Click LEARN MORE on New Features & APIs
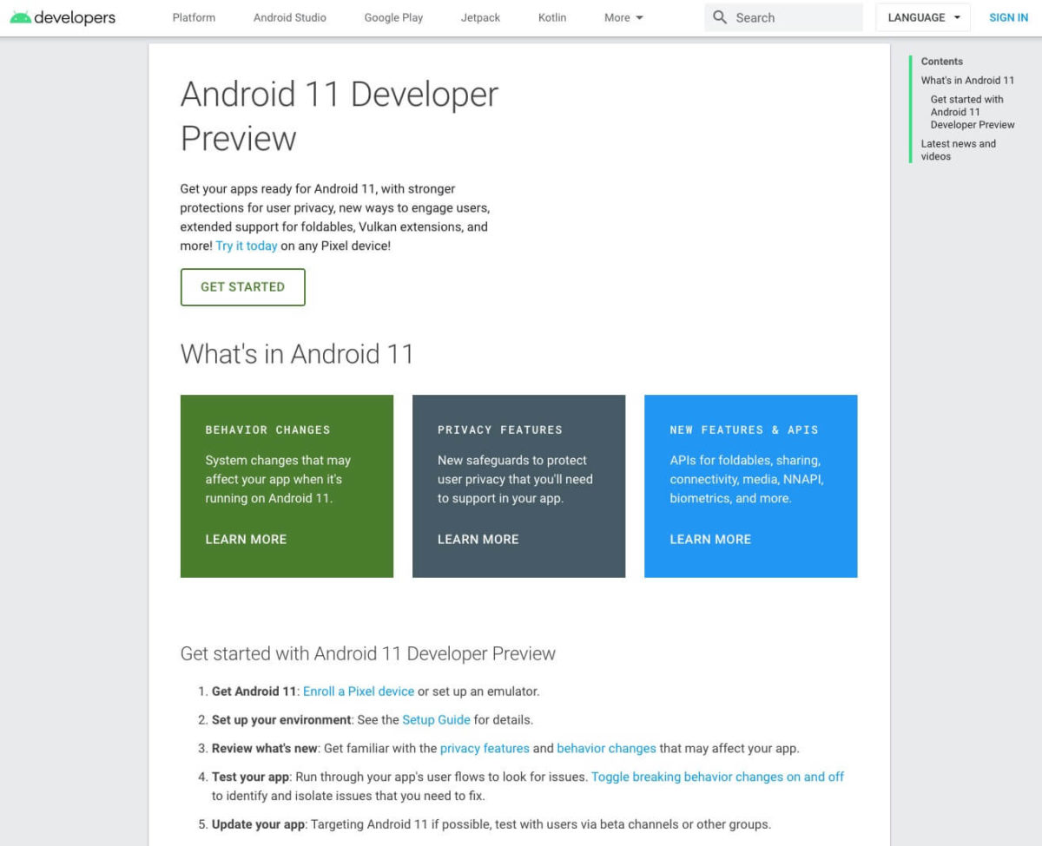This screenshot has width=1042, height=846. click(710, 539)
